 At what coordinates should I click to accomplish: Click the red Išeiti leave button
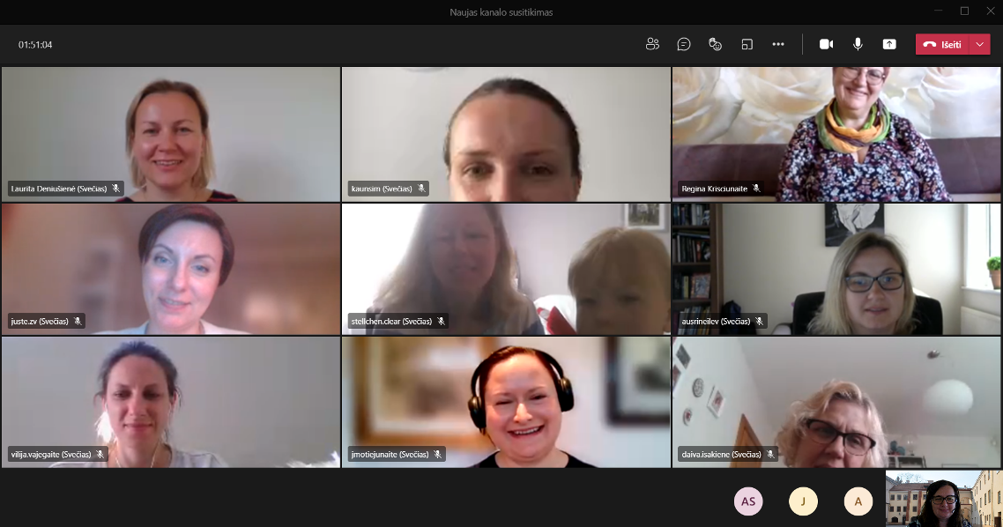point(942,44)
